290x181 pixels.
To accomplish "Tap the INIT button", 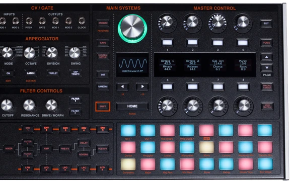I will 103,74.
